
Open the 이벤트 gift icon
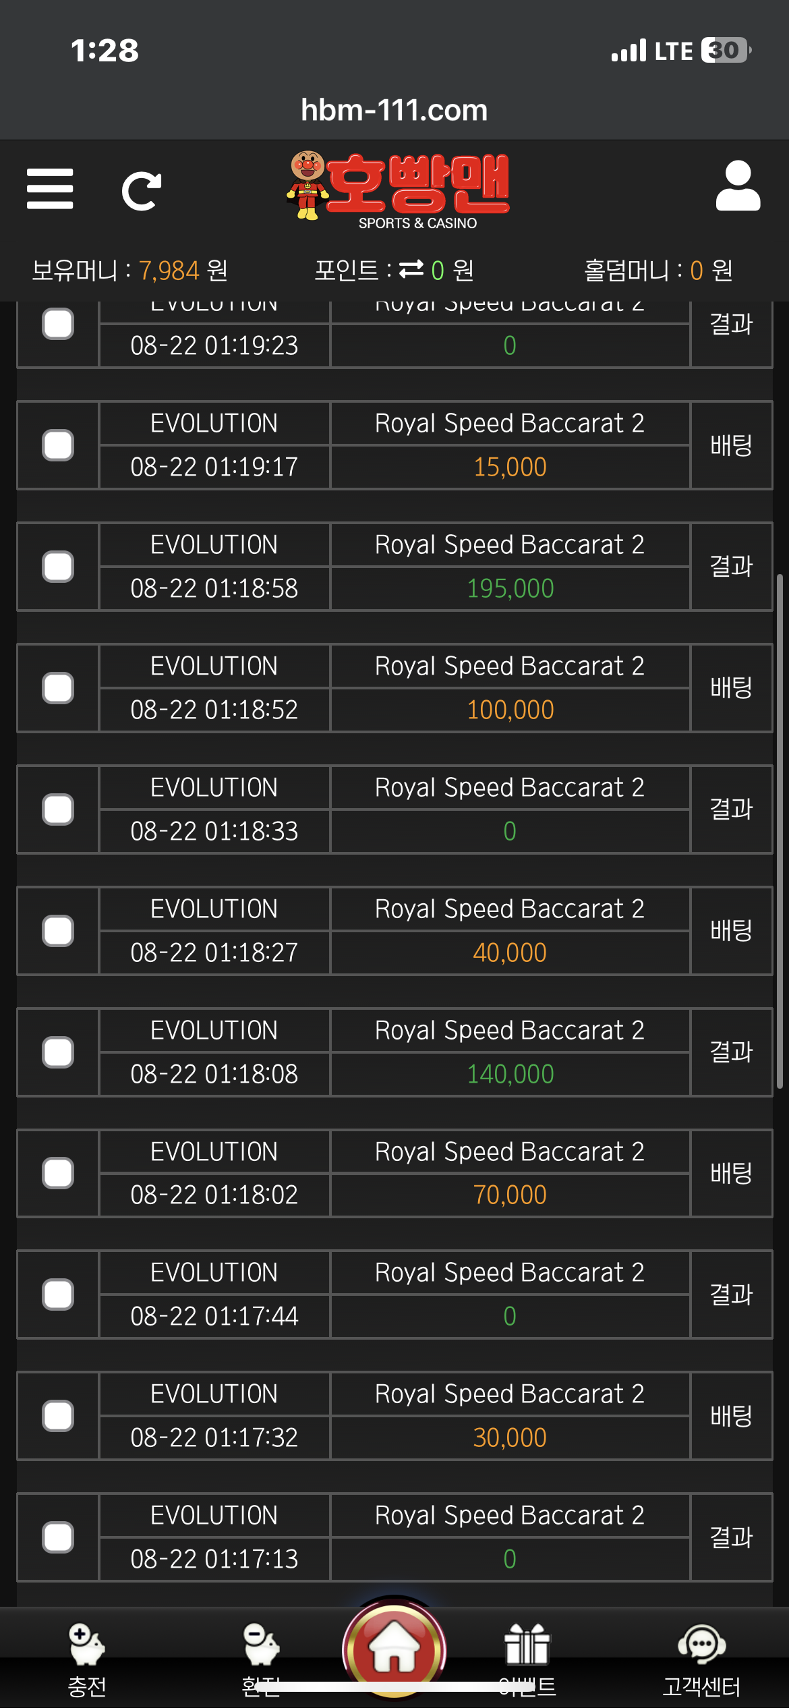[x=527, y=1645]
